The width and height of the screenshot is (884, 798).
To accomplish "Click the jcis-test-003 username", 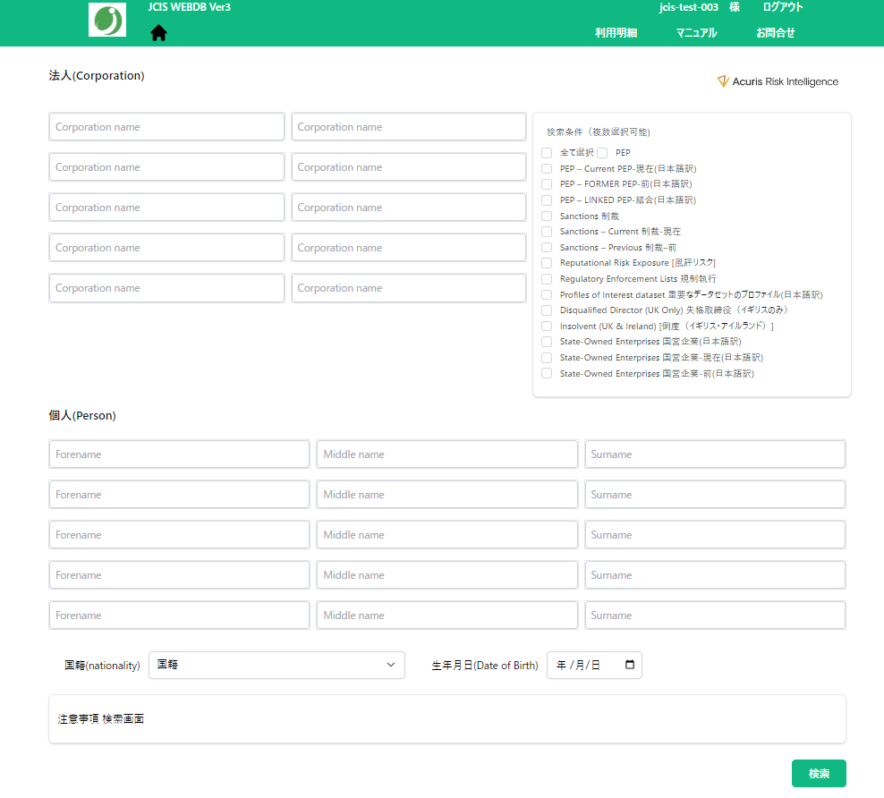I will [x=689, y=7].
